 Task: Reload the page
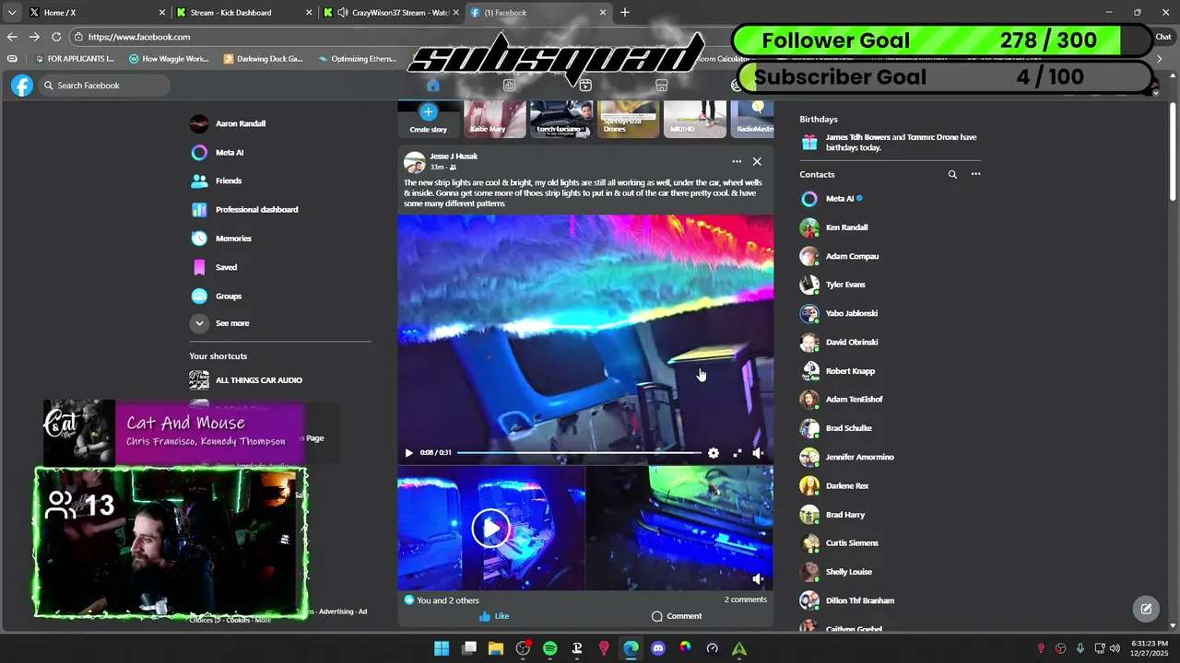56,37
